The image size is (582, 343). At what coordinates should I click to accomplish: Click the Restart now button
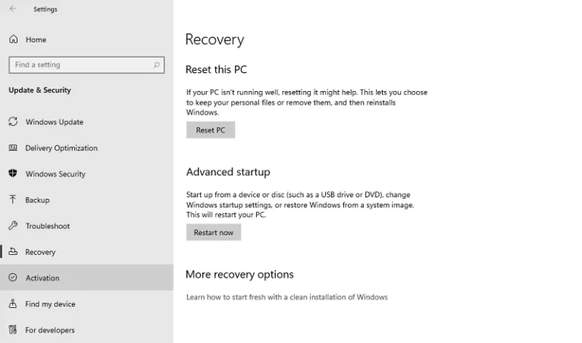[214, 232]
